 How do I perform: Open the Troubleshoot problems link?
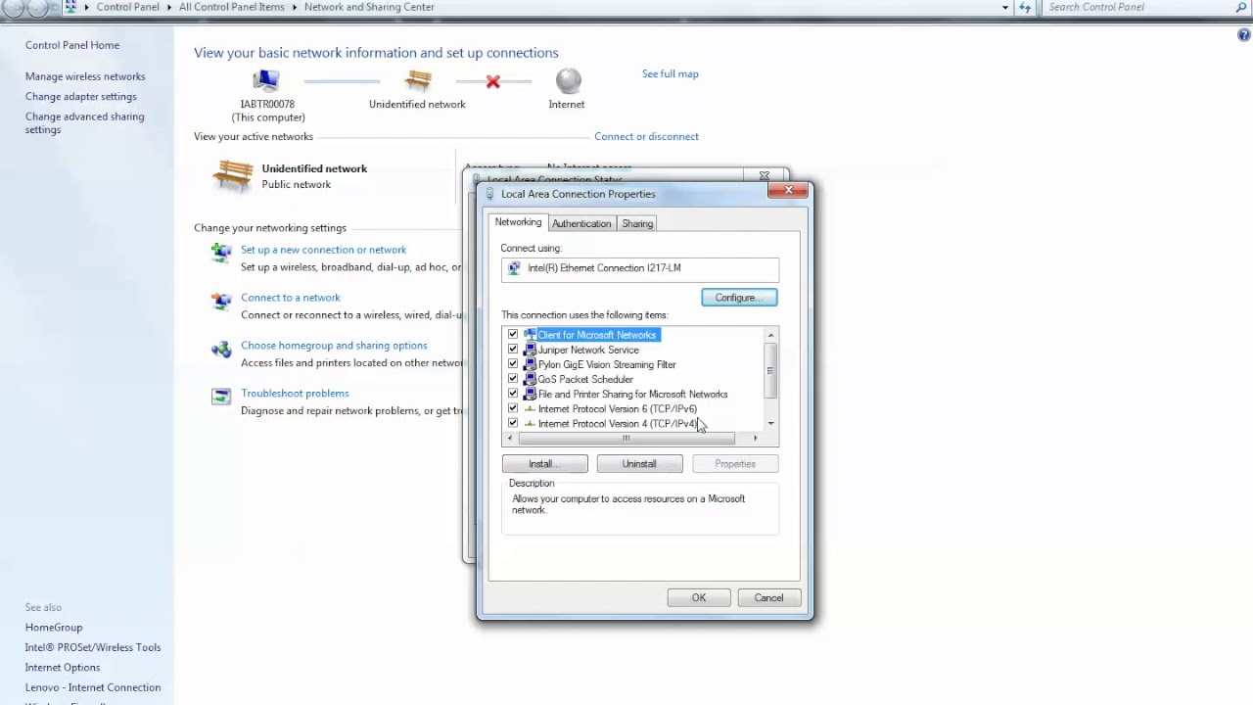(x=295, y=393)
